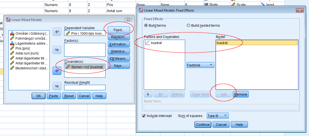Click arrow button next to Dependent Variable
Image resolution: width=309 pixels, height=136 pixels.
tap(57, 32)
